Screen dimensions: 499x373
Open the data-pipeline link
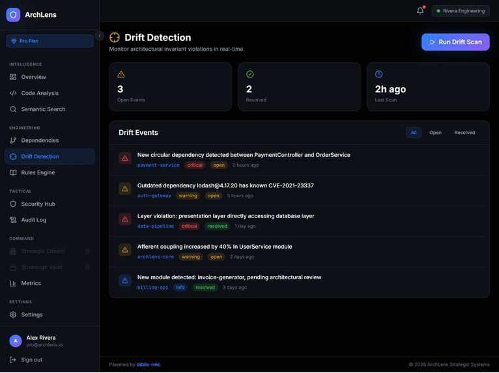click(x=155, y=226)
